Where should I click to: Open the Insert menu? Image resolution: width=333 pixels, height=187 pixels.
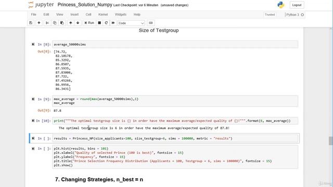pyautogui.click(x=74, y=15)
